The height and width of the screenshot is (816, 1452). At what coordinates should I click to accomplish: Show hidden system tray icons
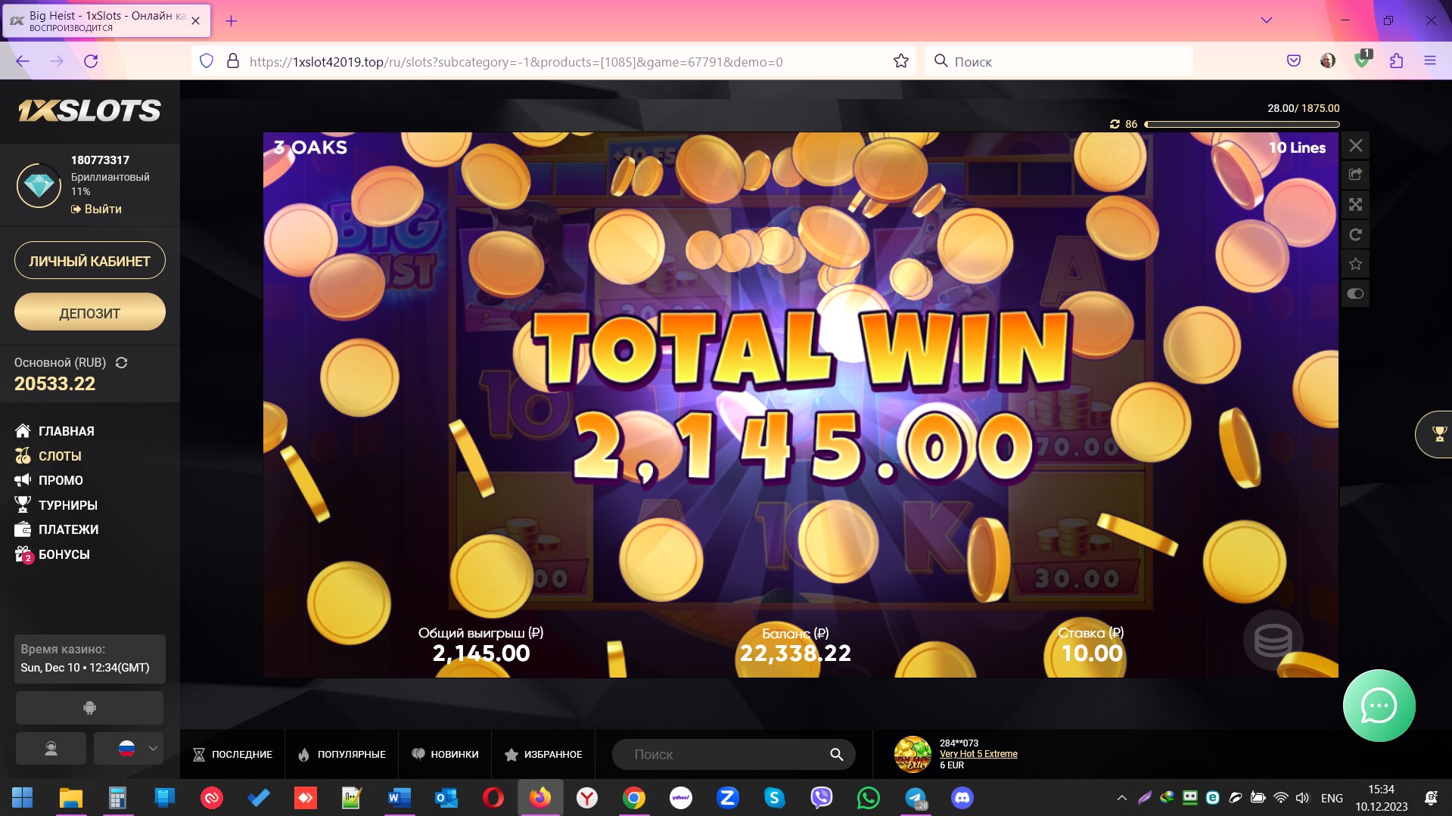1122,798
